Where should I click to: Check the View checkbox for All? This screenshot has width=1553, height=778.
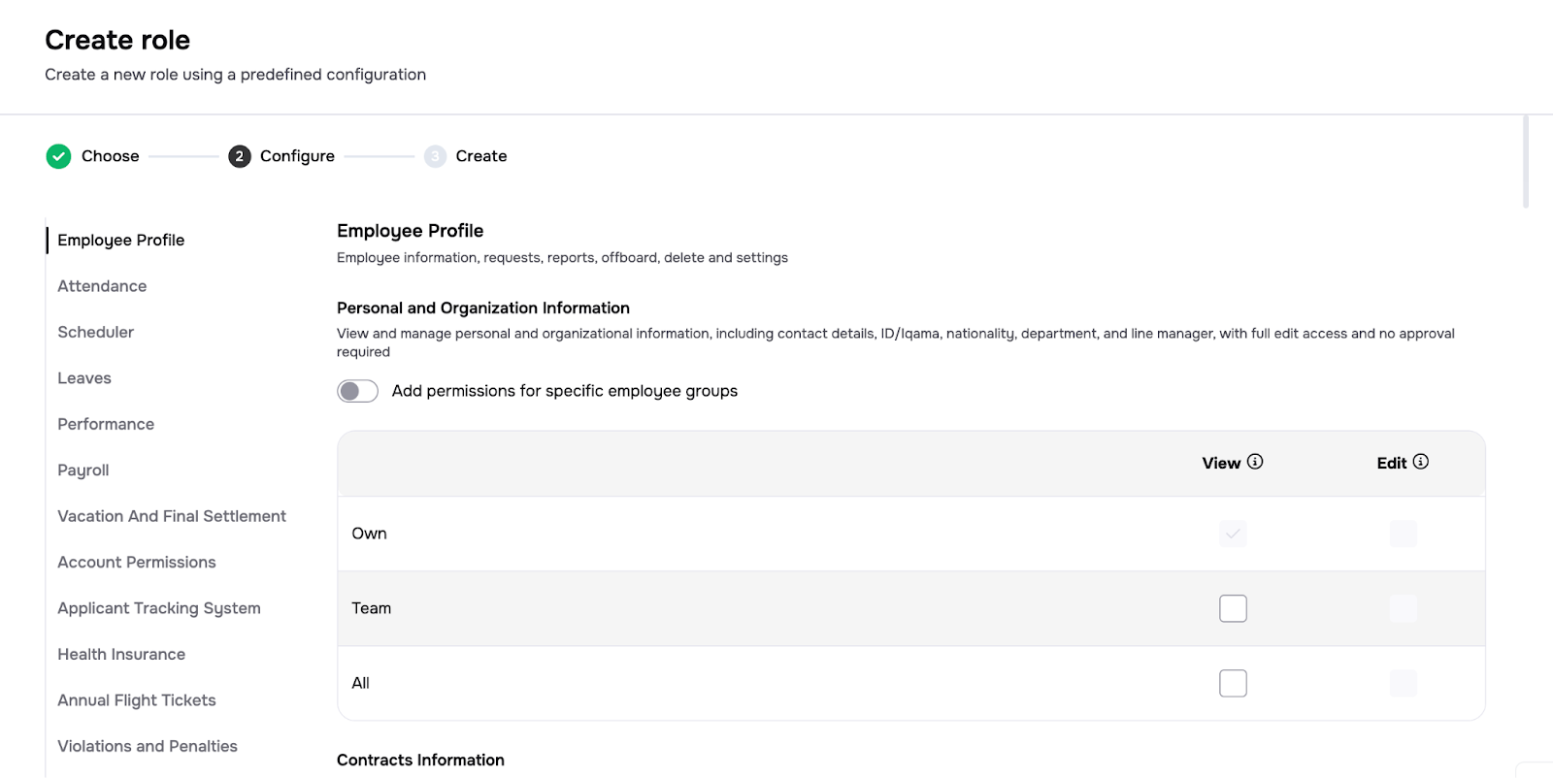(1233, 683)
